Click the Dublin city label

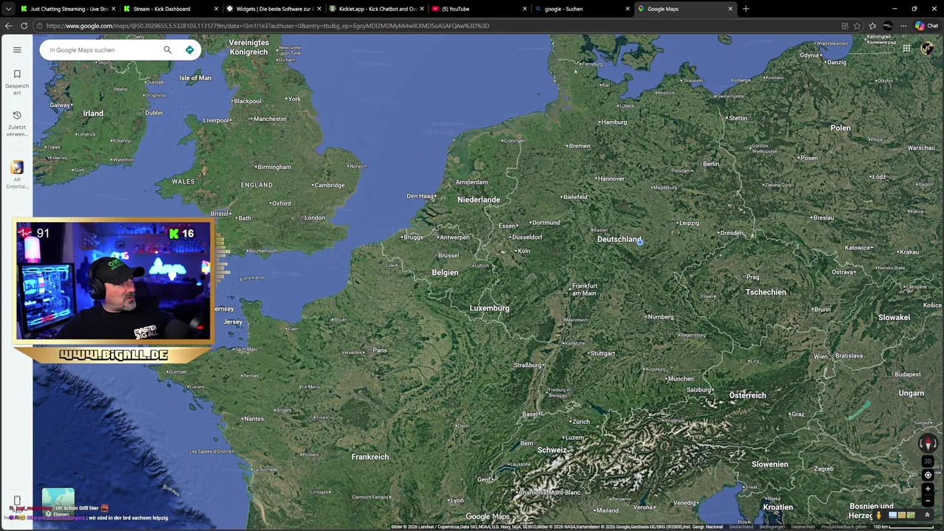point(153,113)
